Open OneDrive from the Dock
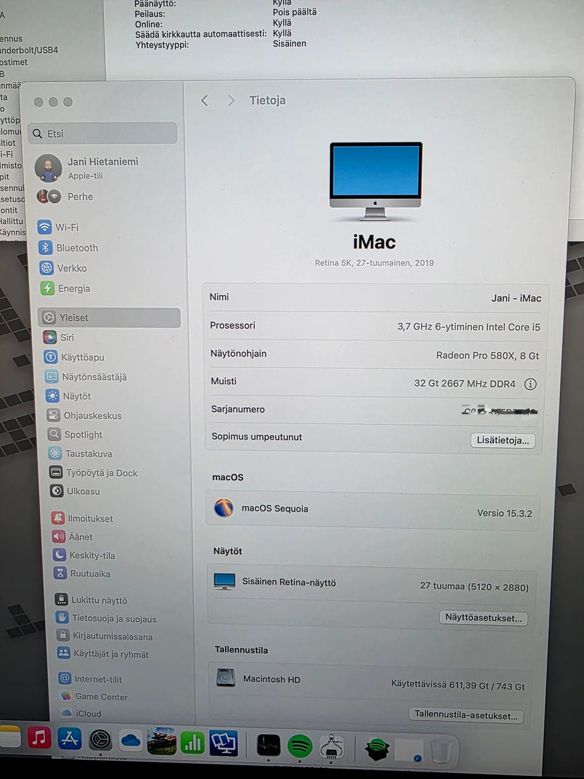The width and height of the screenshot is (584, 779). tap(131, 741)
